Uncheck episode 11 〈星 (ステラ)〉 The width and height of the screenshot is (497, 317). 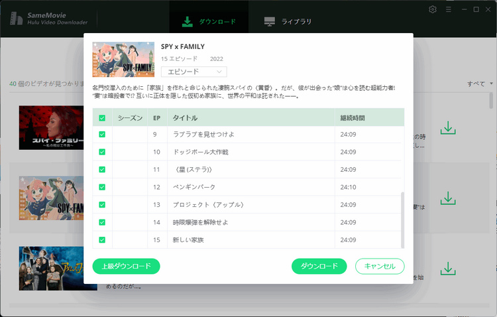pyautogui.click(x=102, y=170)
